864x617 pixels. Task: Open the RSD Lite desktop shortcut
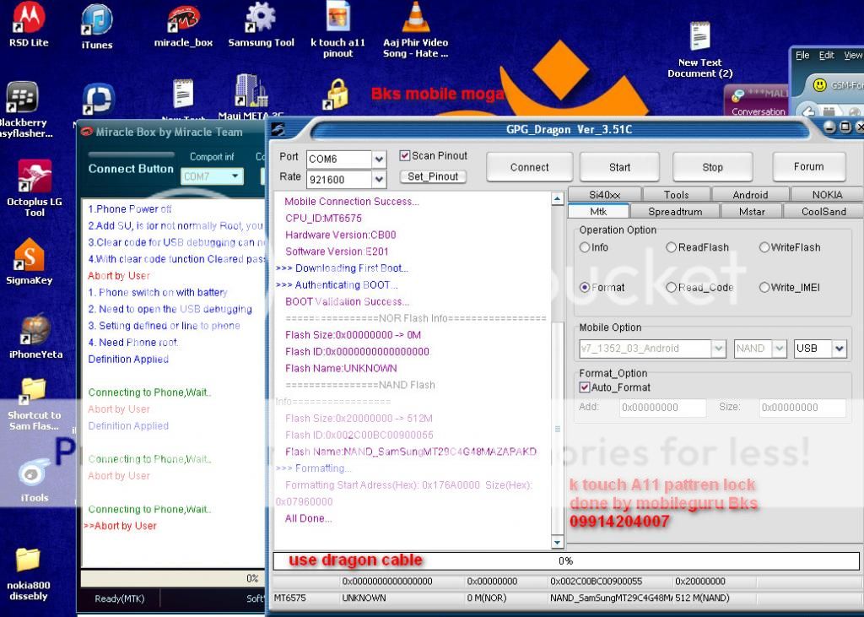coord(28,24)
